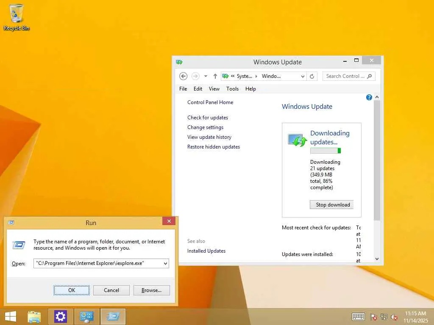This screenshot has width=434, height=325.
Task: Click the Action Center flag icon
Action: pos(374,317)
